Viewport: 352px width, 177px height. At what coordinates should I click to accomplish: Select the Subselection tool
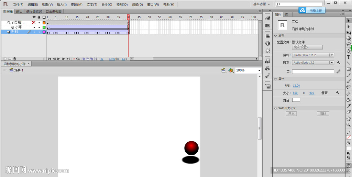(x=349, y=27)
